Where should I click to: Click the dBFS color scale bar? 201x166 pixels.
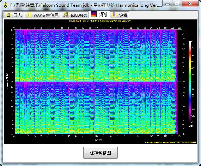click(x=190, y=82)
